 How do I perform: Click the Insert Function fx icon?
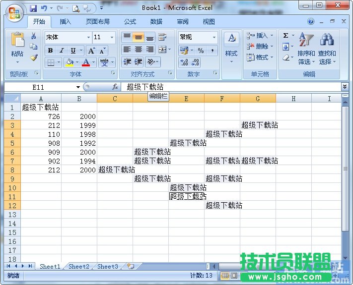pos(115,87)
